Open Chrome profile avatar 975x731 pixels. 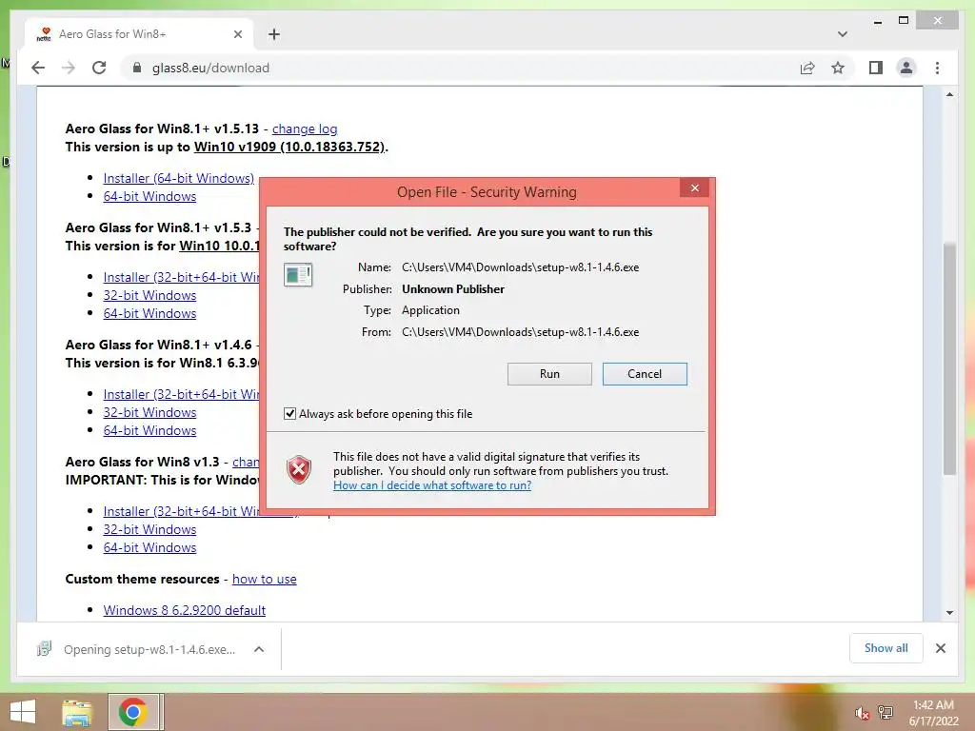pos(906,68)
